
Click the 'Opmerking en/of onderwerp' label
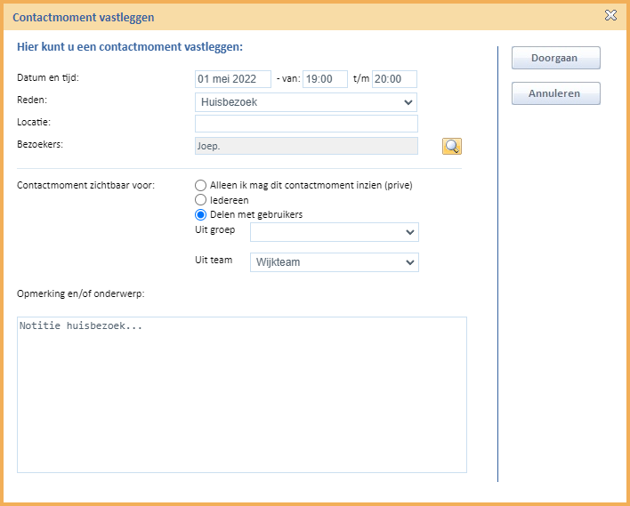click(81, 294)
